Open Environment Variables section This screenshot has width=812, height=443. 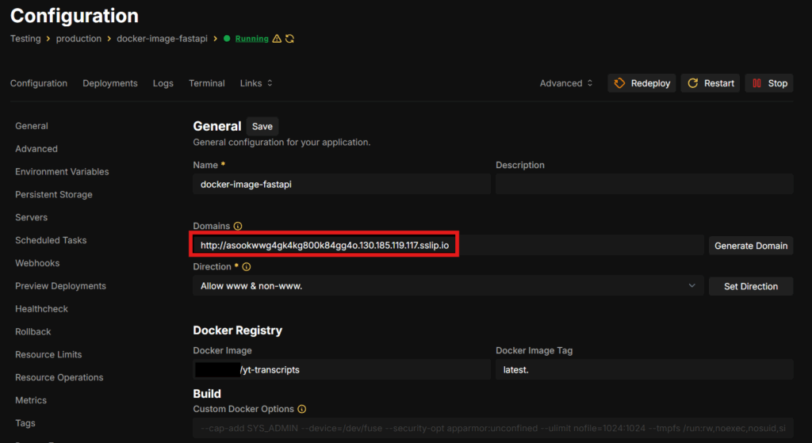[62, 171]
